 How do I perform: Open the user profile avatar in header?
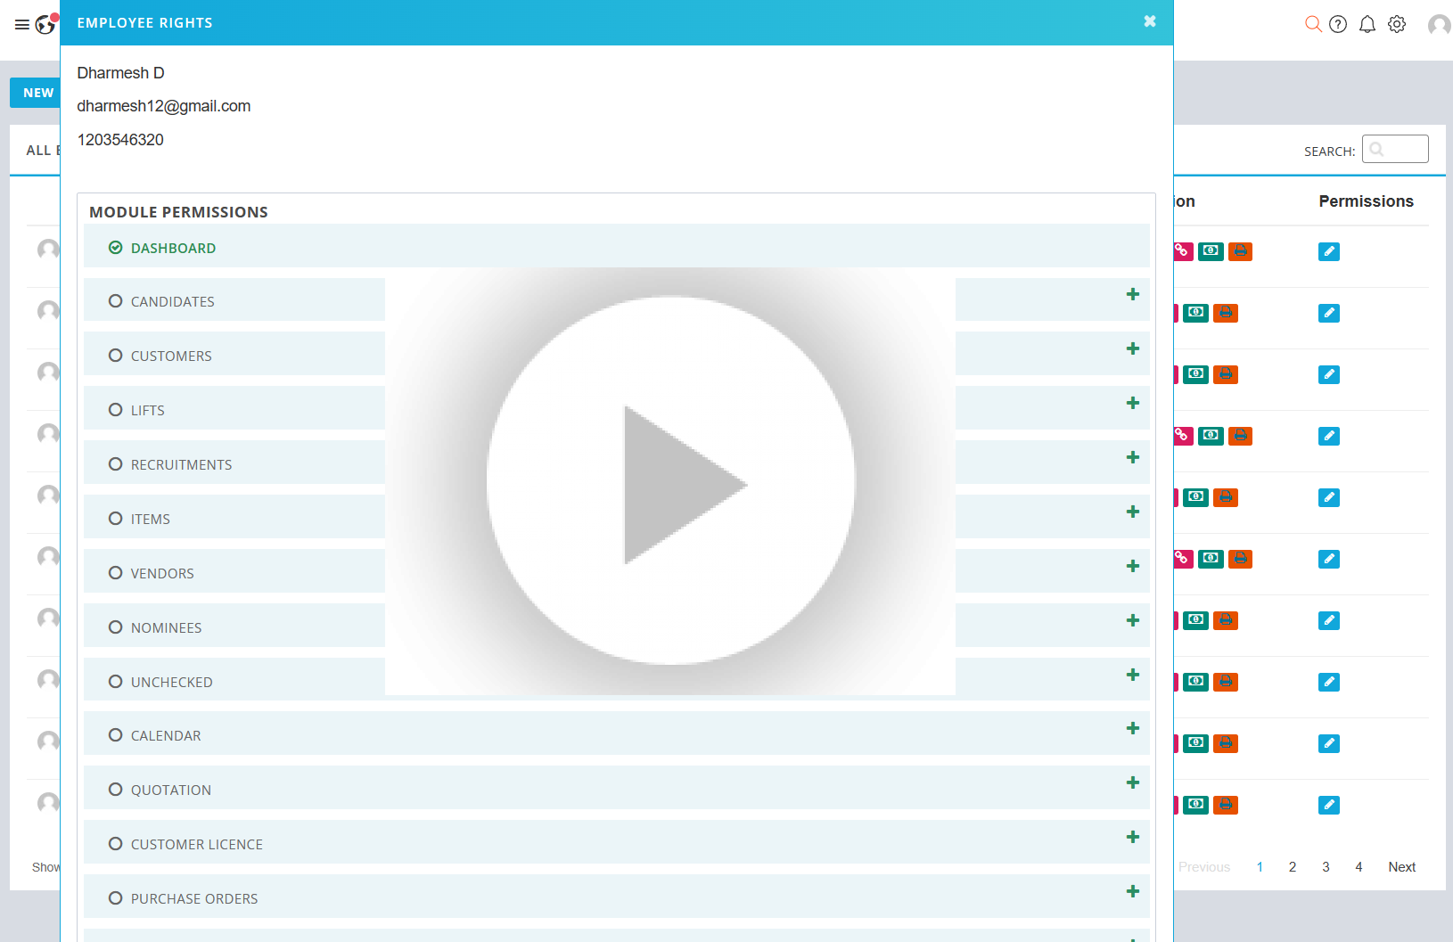tap(1439, 25)
